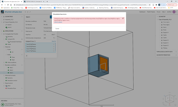Switch to the TESTING OVEN 01 browser tab
Image resolution: width=178 pixels, height=107 pixels.
pyautogui.click(x=34, y=2)
